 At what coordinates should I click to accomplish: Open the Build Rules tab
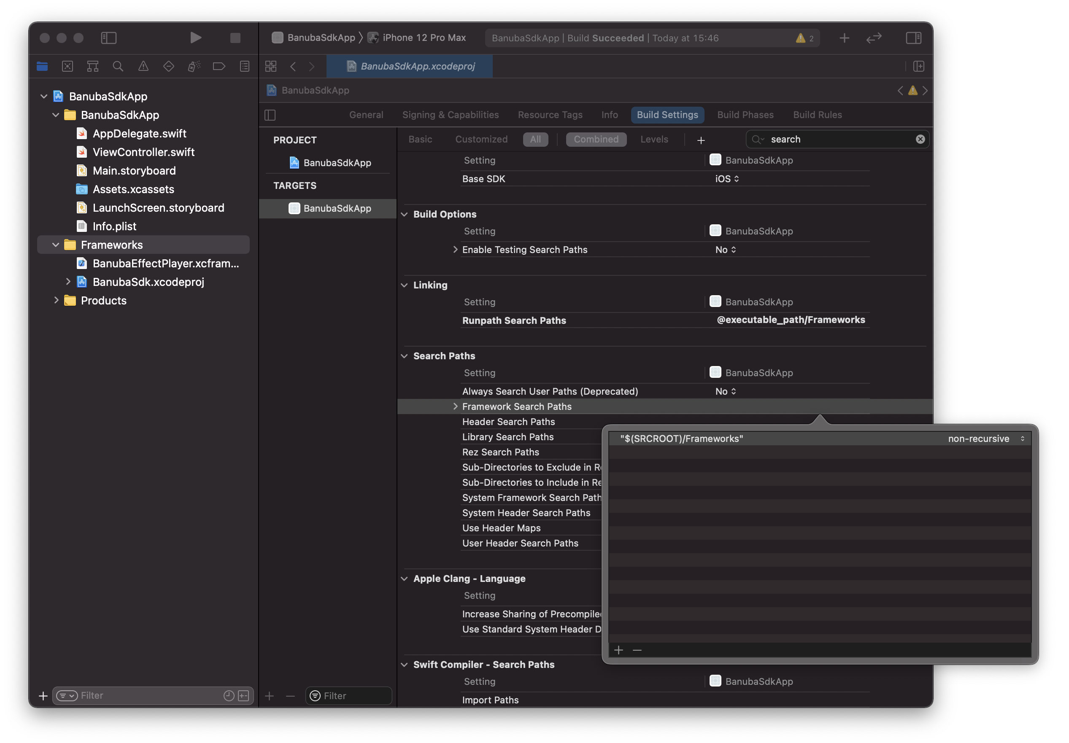tap(817, 114)
